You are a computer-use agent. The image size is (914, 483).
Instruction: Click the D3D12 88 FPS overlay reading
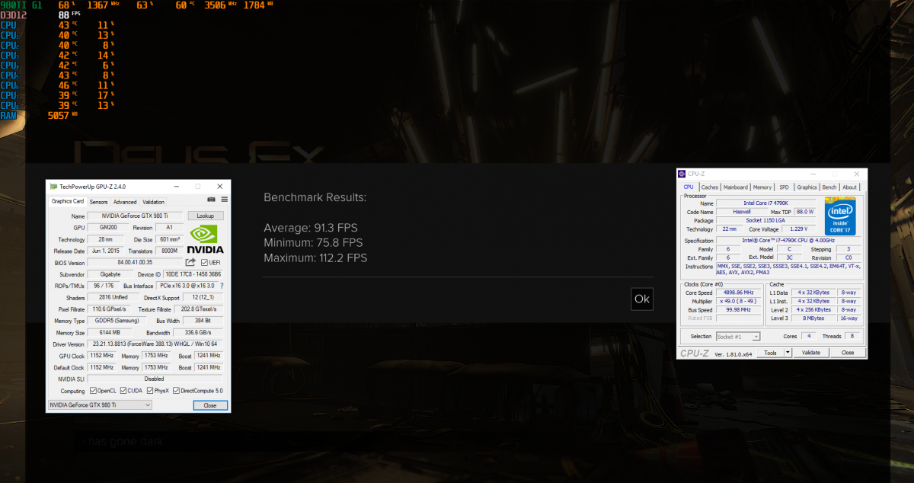pyautogui.click(x=41, y=14)
